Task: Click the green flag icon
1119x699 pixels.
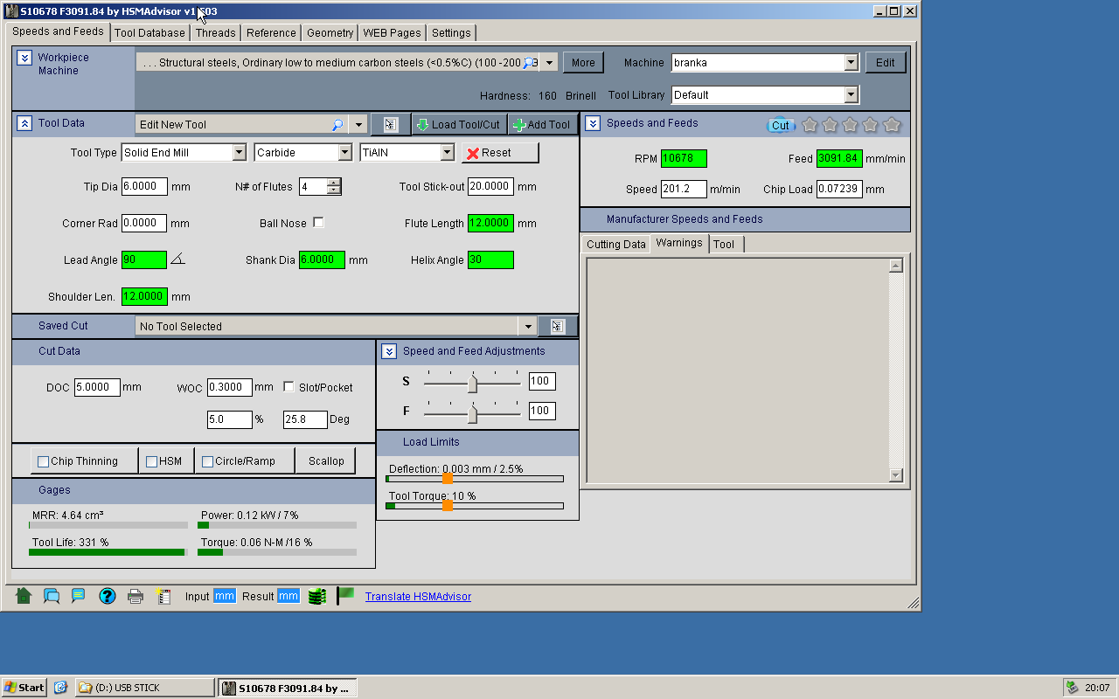Action: pyautogui.click(x=345, y=595)
